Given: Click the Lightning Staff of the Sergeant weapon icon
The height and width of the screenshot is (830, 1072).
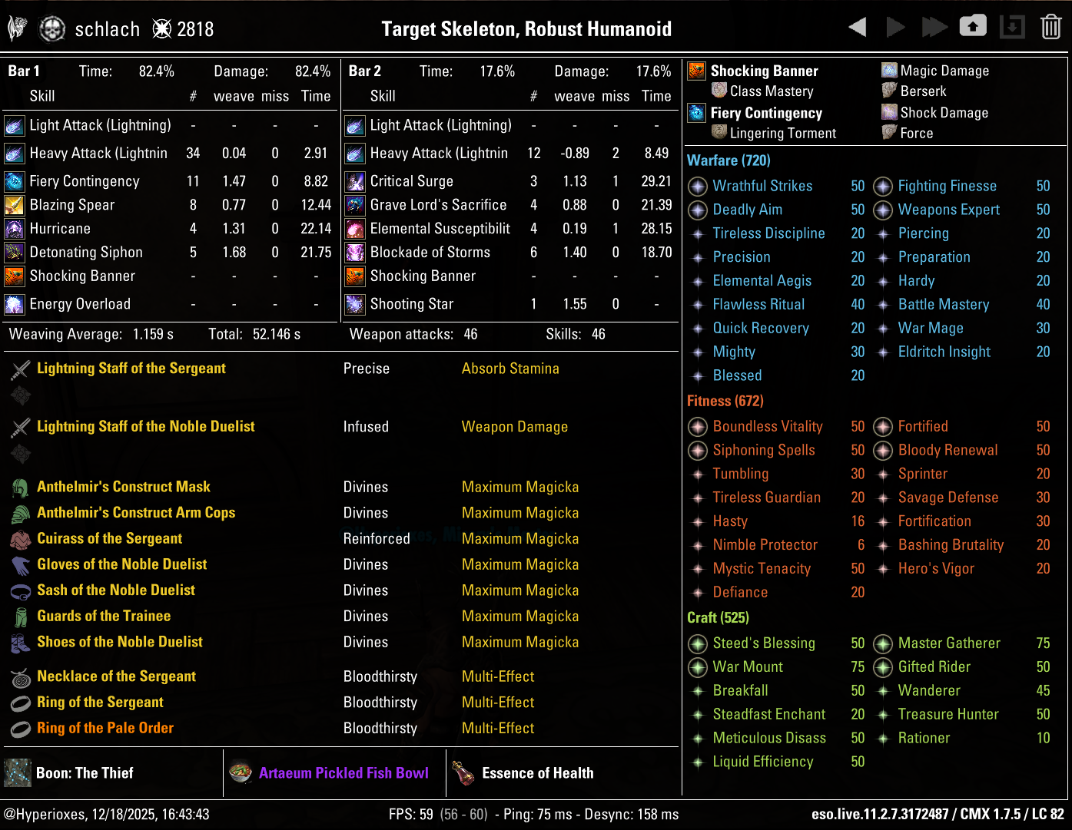Looking at the screenshot, I should click(20, 368).
